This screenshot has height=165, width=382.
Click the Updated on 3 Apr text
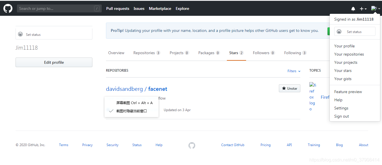[177, 110]
